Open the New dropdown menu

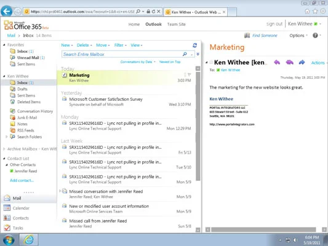click(x=67, y=45)
